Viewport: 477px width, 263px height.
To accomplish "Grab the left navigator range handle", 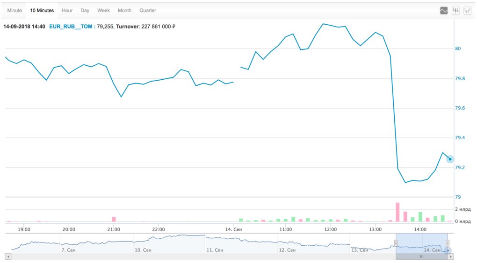I will 396,243.
